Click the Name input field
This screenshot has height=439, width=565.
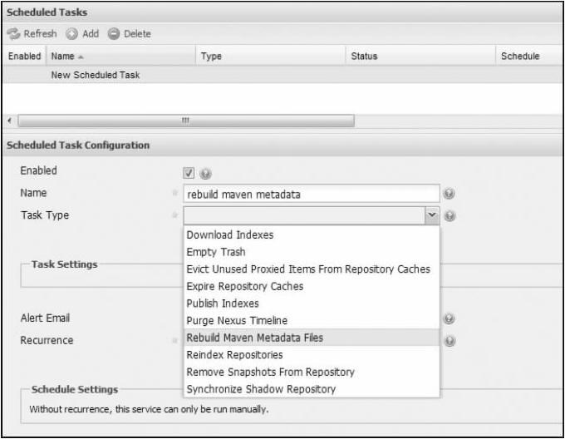[310, 194]
